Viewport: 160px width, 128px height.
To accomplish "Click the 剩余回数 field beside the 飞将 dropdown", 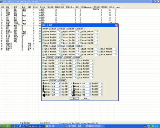I will point(70,92).
